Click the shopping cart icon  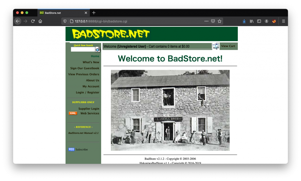pyautogui.click(x=216, y=46)
